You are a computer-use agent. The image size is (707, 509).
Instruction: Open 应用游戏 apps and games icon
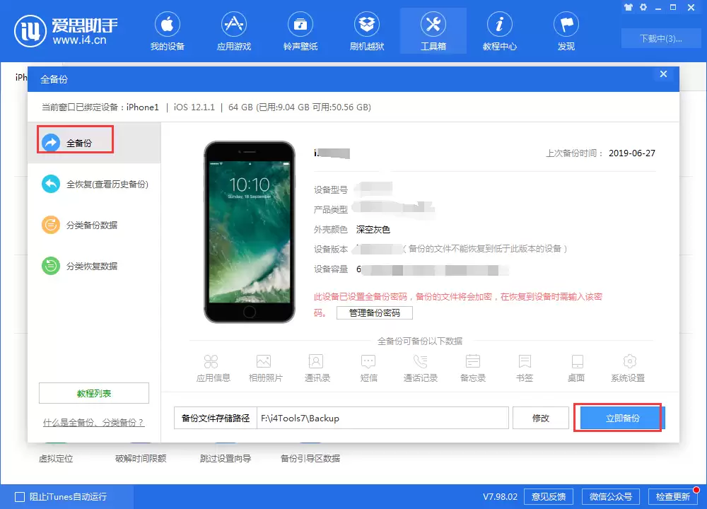point(233,31)
